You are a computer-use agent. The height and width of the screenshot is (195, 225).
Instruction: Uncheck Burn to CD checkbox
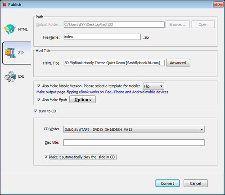(x=36, y=111)
